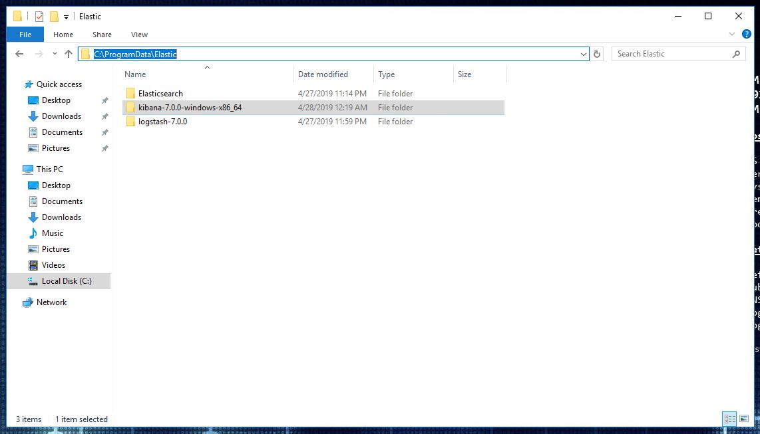This screenshot has width=760, height=434.
Task: Maximize the Elastic window
Action: [x=708, y=16]
